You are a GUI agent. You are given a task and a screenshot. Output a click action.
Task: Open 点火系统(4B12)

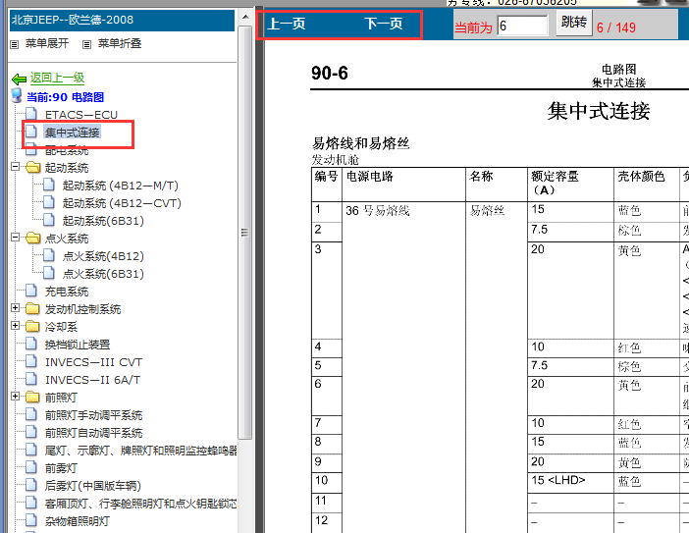(x=103, y=256)
